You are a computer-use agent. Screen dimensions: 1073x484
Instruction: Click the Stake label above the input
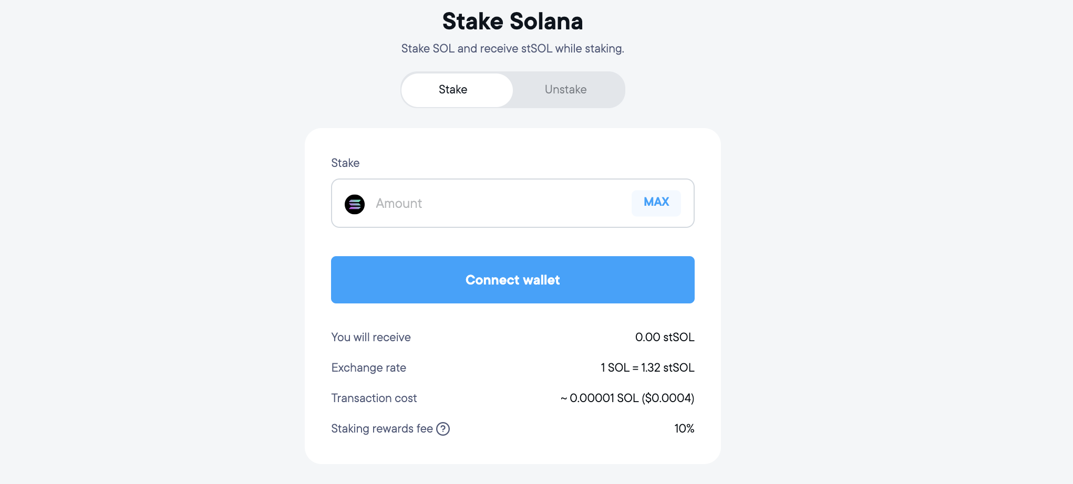(x=345, y=163)
